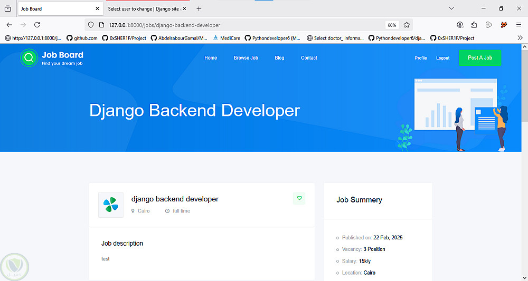
Task: Show more bookmarks with the chevron
Action: coord(520,38)
